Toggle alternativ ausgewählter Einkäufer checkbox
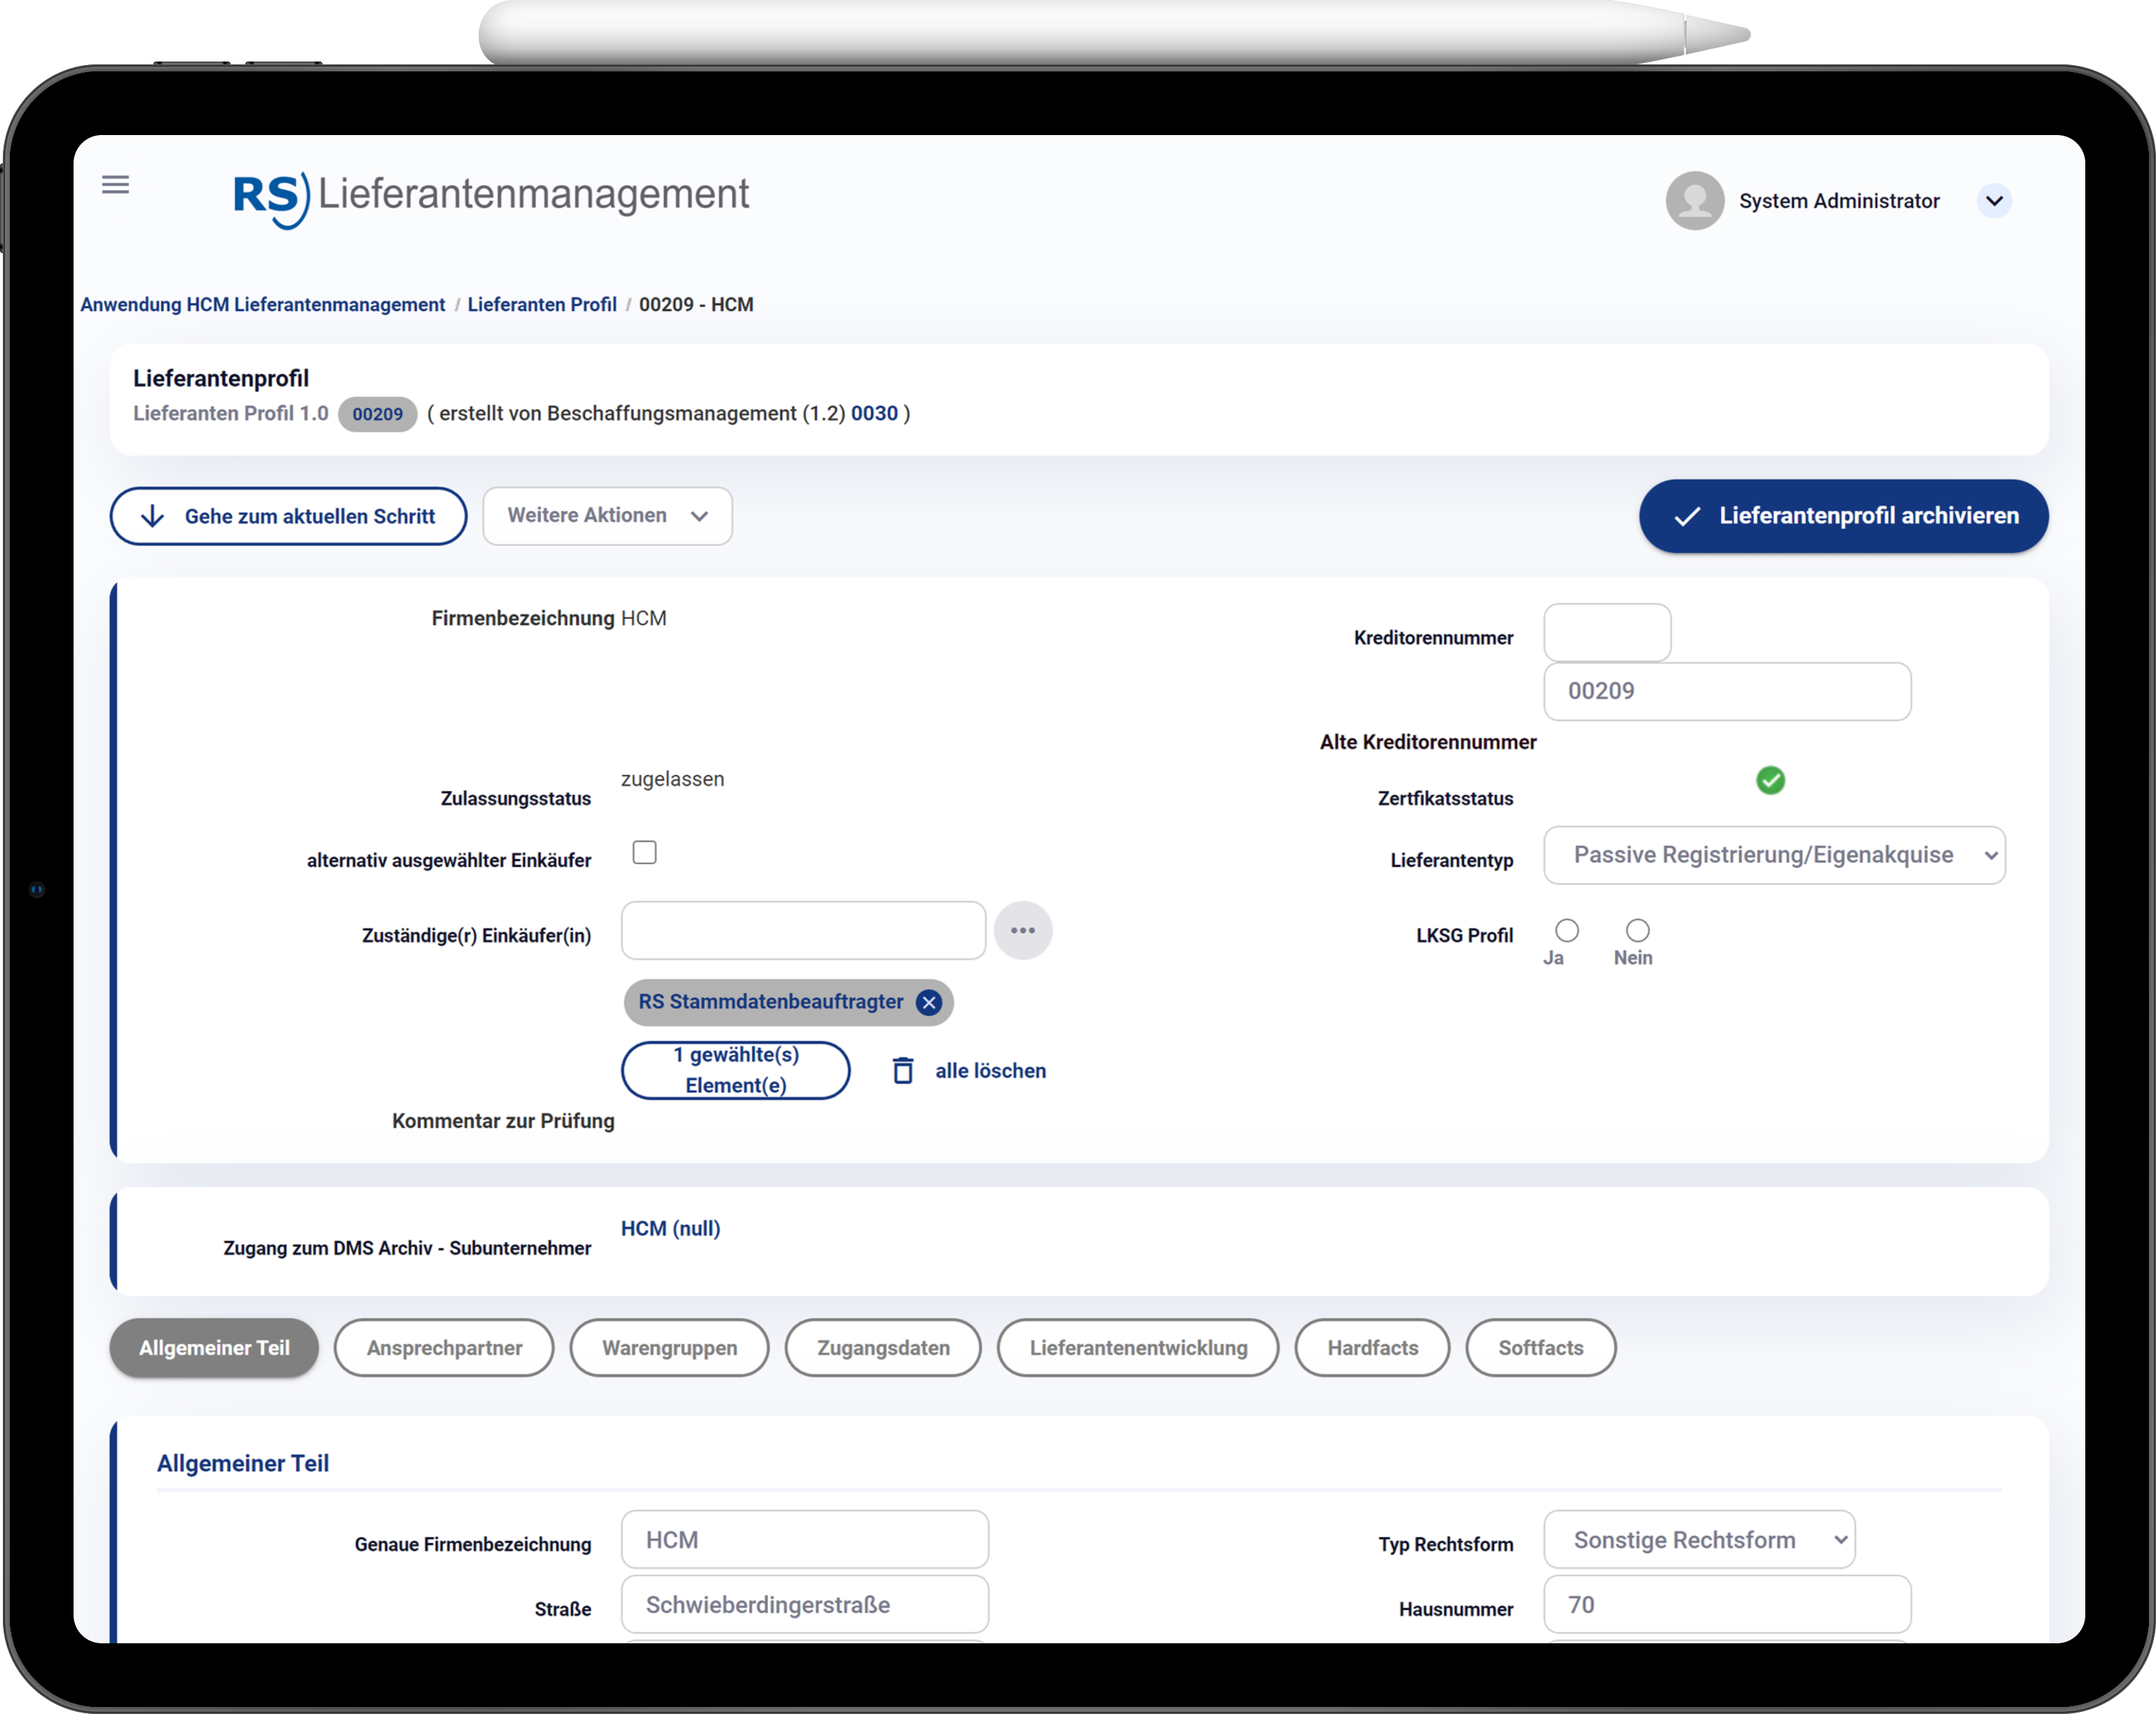This screenshot has width=2156, height=1714. (644, 852)
